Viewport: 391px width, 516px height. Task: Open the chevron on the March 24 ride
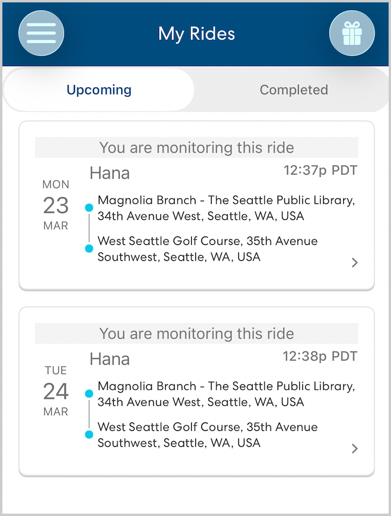click(354, 449)
